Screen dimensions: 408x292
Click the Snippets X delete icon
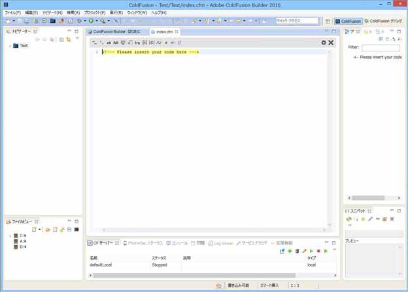(392, 219)
